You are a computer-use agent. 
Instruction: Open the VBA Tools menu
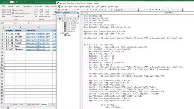[98, 7]
